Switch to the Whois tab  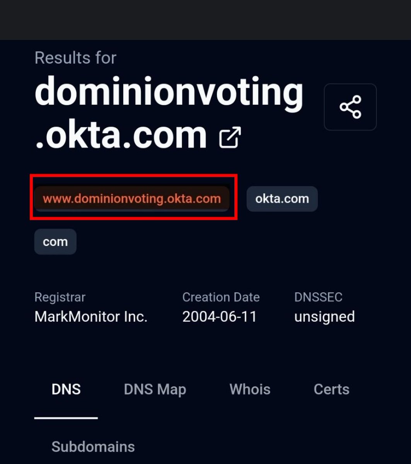pyautogui.click(x=250, y=389)
